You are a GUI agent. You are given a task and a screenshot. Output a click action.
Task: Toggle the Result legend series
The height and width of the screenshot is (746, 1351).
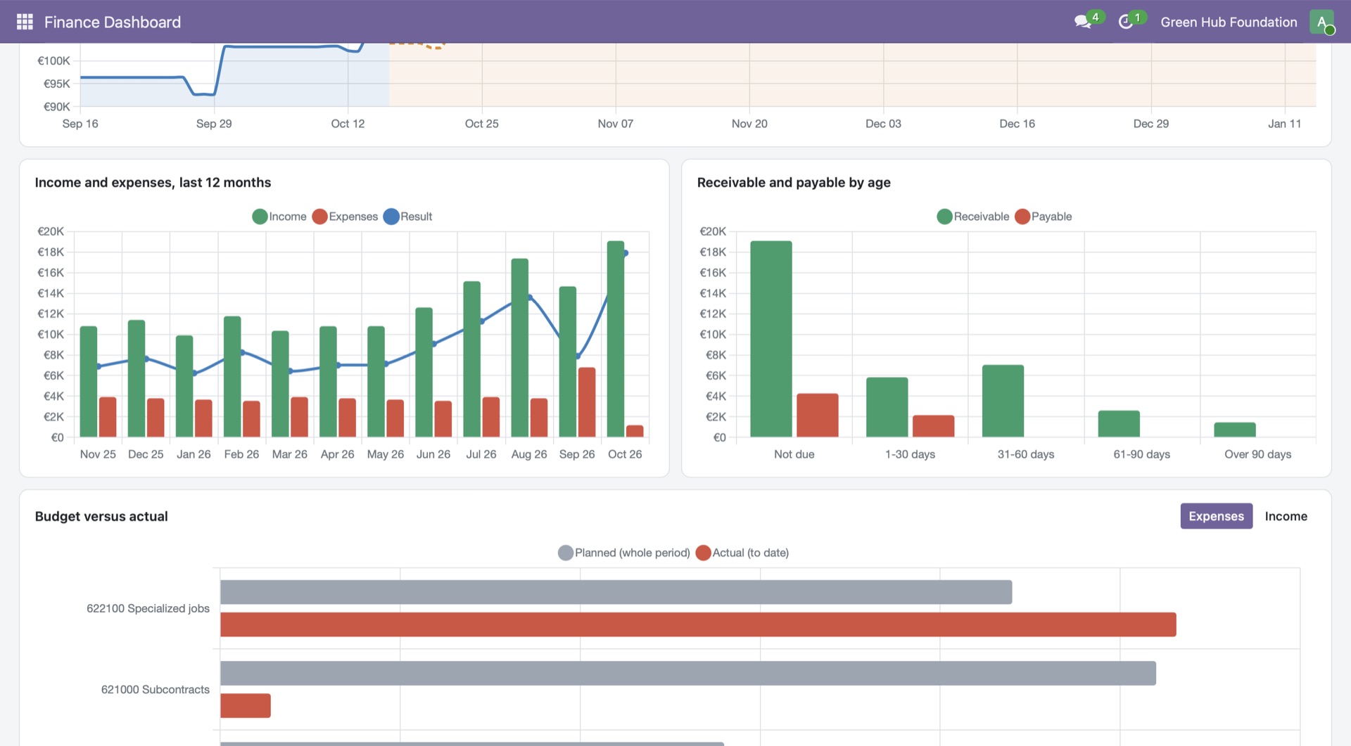(x=408, y=217)
